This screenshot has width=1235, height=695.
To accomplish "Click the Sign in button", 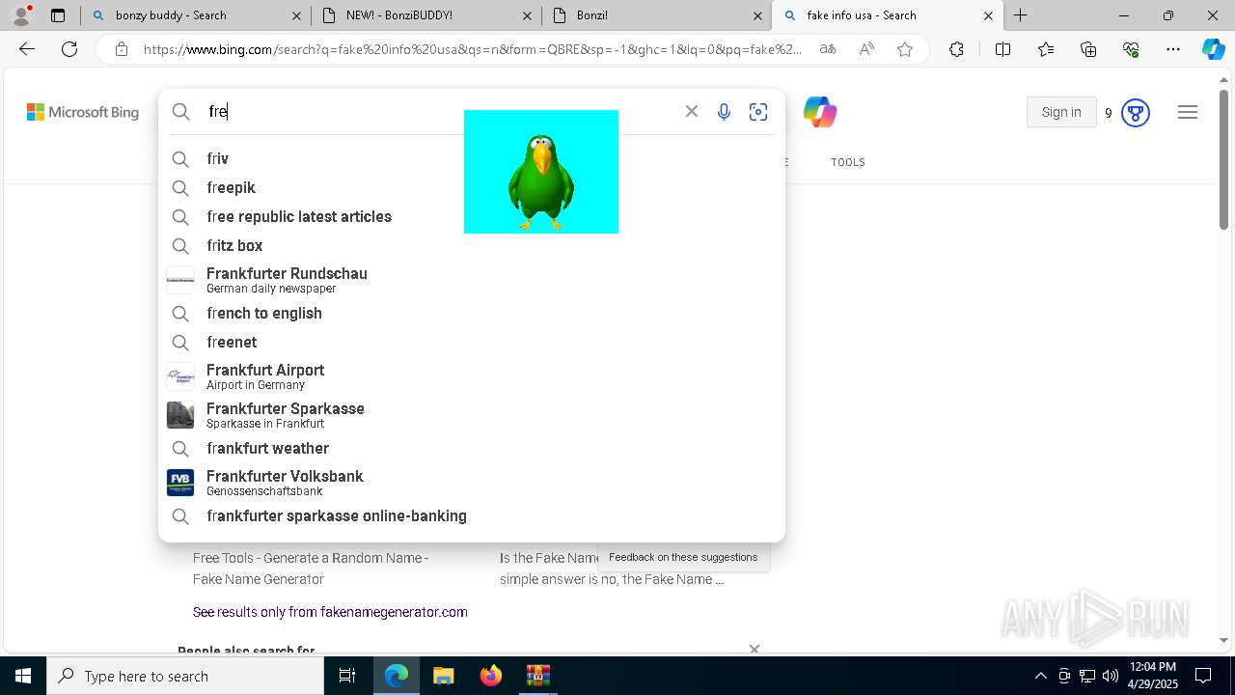I will tap(1061, 112).
